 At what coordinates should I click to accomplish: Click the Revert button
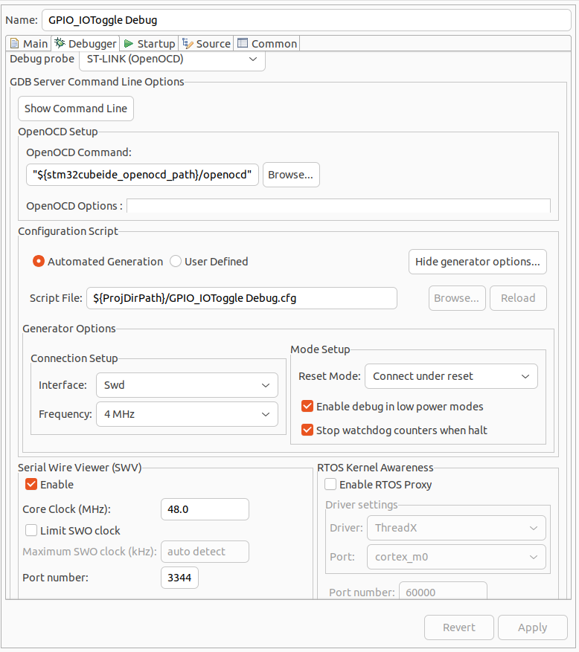click(459, 627)
